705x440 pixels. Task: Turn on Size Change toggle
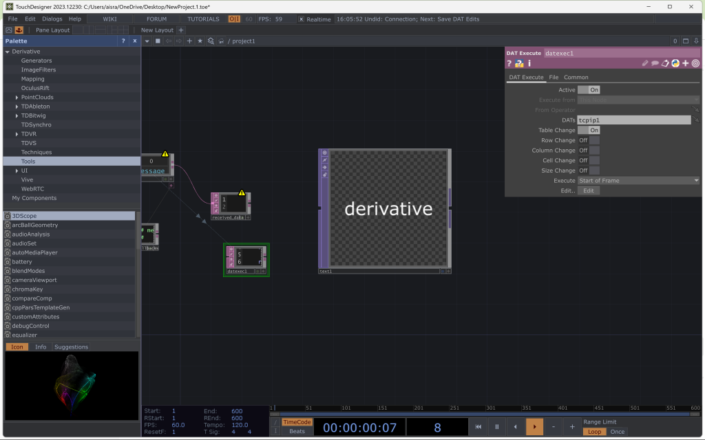coord(589,170)
